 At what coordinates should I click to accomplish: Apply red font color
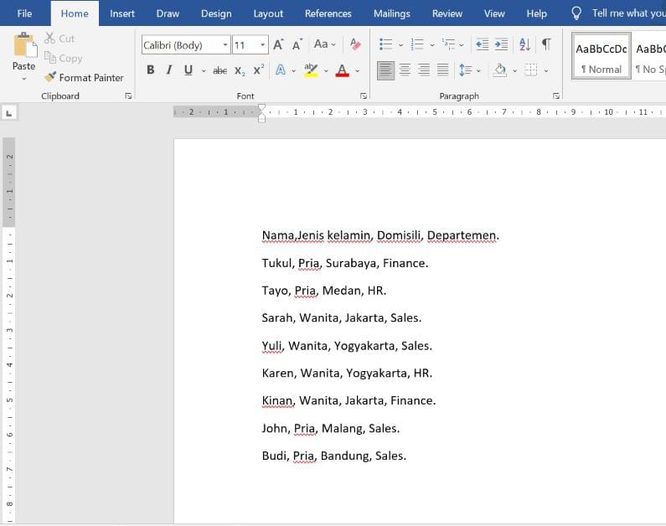343,70
